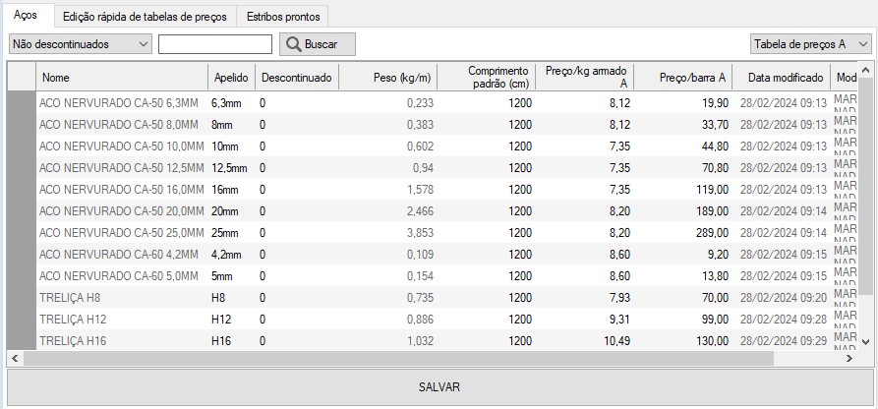Click the row selector of TRELIÇA H8
This screenshot has height=409, width=878.
[x=21, y=298]
